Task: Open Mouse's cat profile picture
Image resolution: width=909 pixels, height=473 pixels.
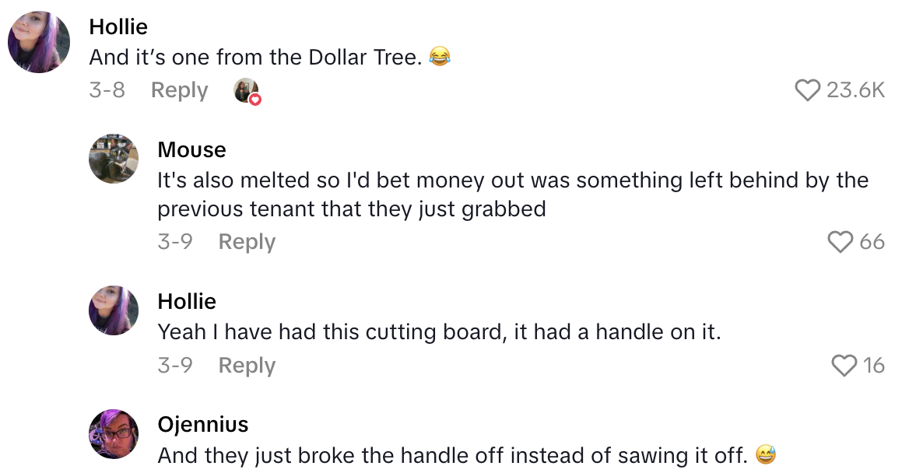Action: click(114, 159)
